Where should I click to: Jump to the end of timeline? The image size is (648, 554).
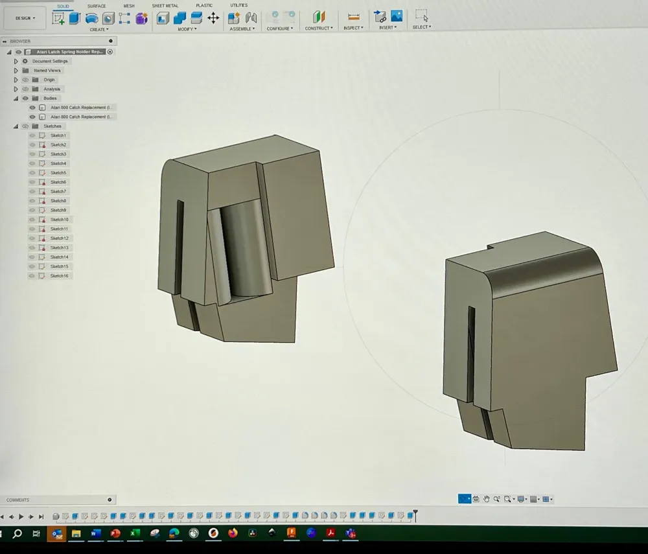pos(41,516)
